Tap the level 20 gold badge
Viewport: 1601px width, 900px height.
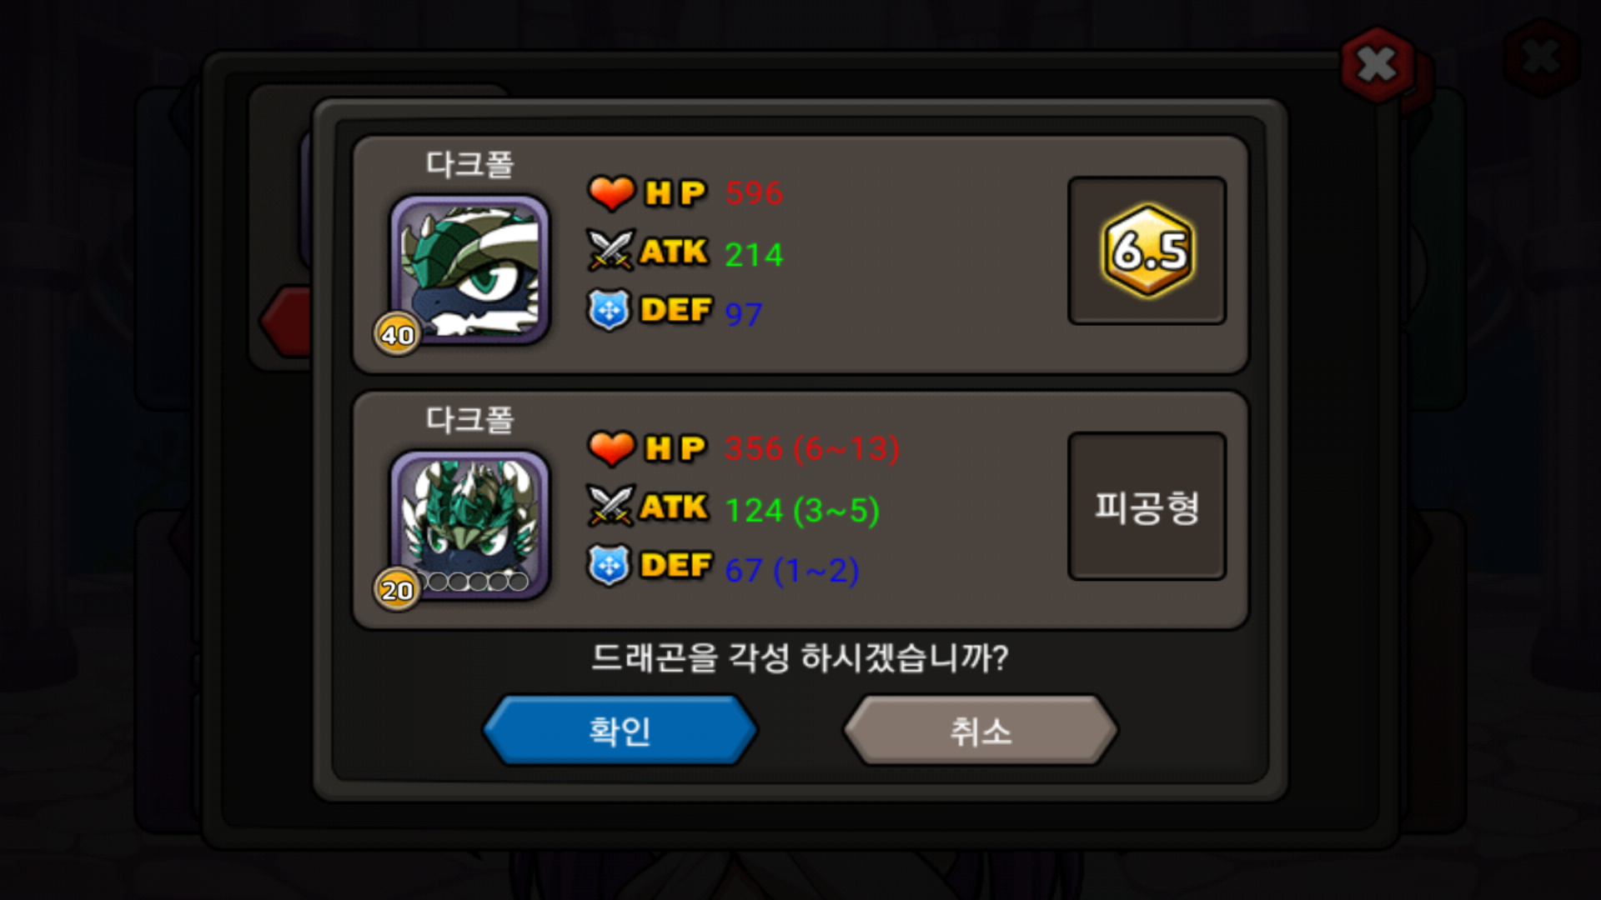click(397, 589)
